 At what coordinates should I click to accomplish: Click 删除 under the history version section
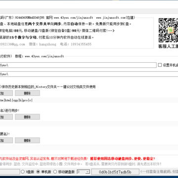point(27,93)
